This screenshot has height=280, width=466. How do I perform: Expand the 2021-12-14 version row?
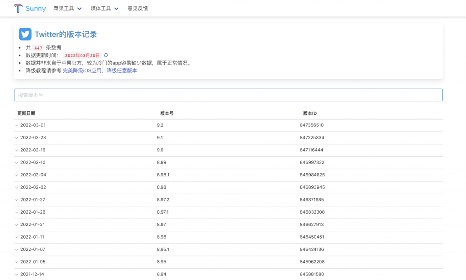coord(17,275)
